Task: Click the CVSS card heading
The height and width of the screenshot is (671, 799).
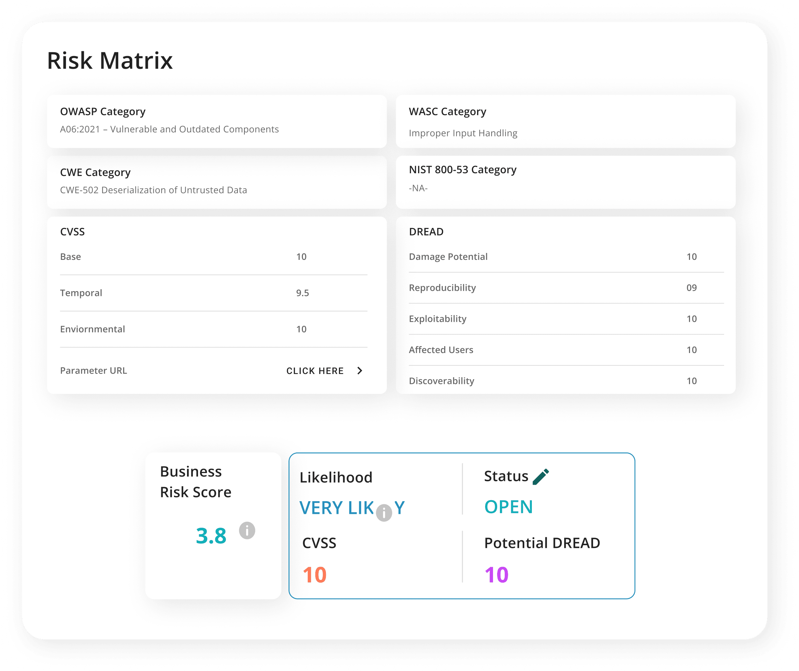Action: click(x=72, y=232)
